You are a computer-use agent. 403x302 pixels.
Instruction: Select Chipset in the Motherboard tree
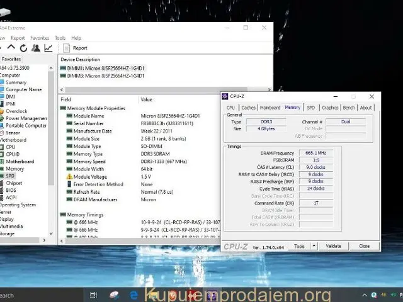(14, 183)
